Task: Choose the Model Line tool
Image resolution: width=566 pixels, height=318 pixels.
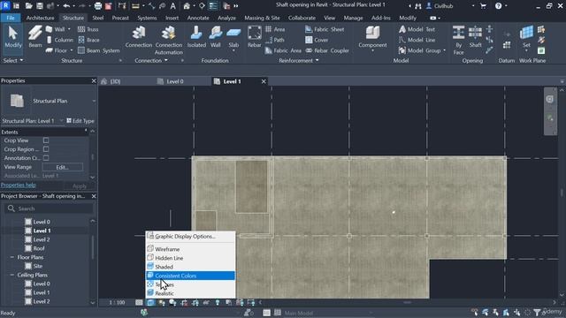Action: coord(417,40)
